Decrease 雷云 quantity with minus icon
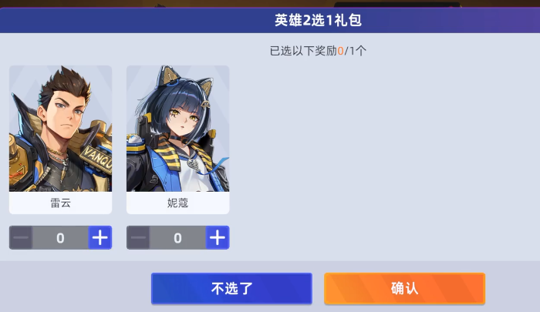 [21, 237]
